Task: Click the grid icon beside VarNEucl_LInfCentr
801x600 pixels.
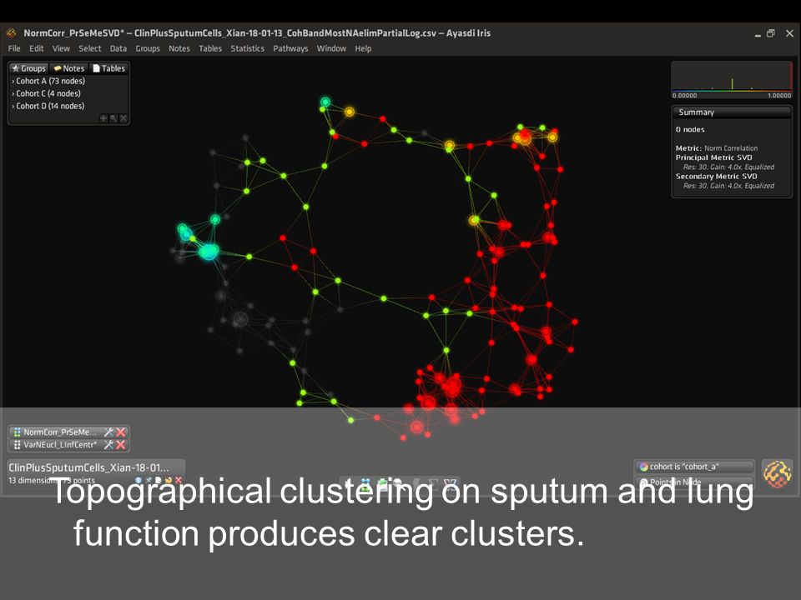Action: pyautogui.click(x=17, y=445)
